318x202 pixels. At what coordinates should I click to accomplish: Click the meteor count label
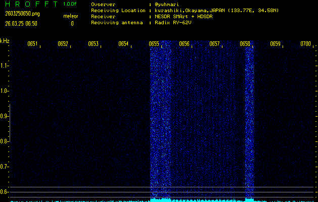click(x=71, y=17)
